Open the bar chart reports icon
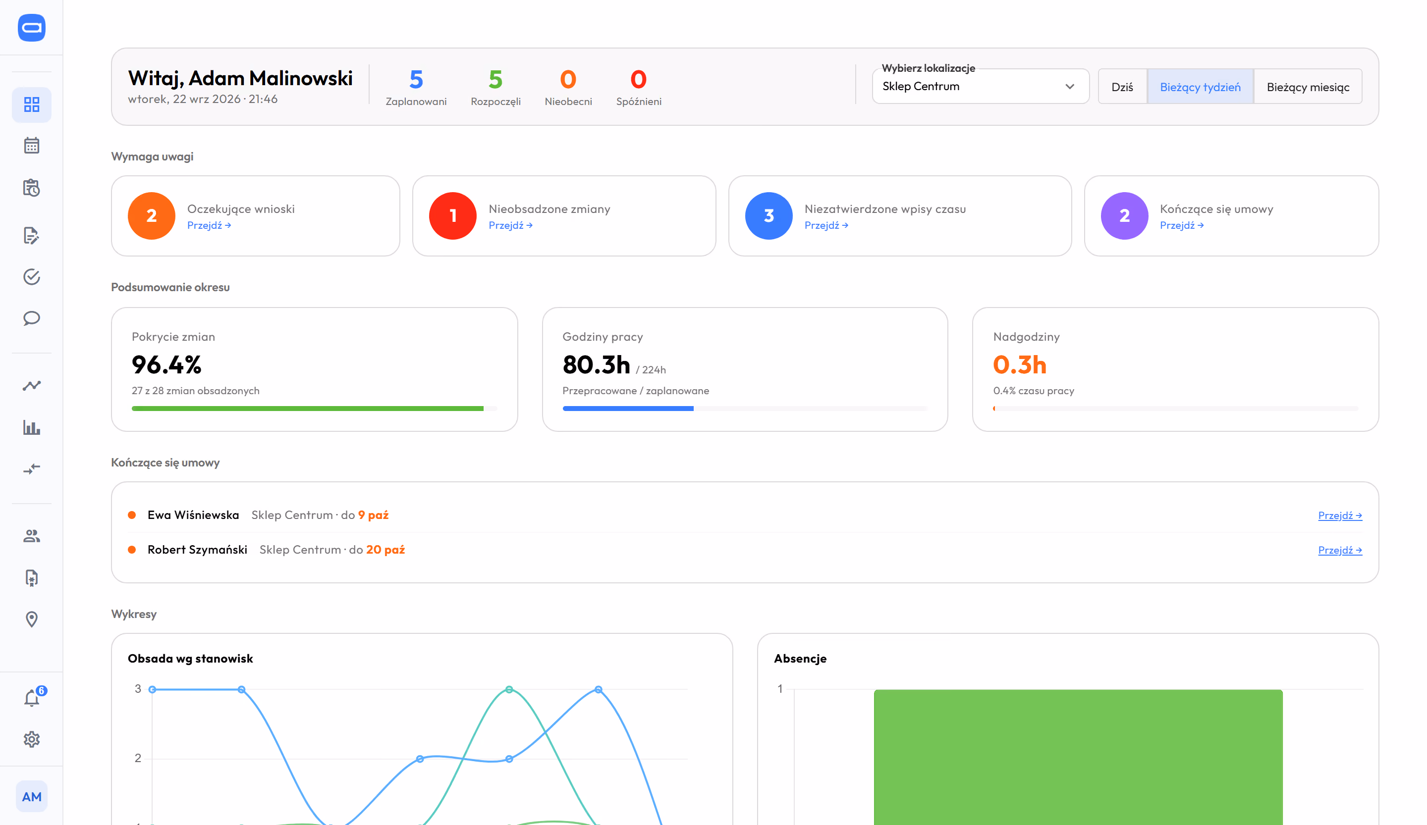 point(32,427)
